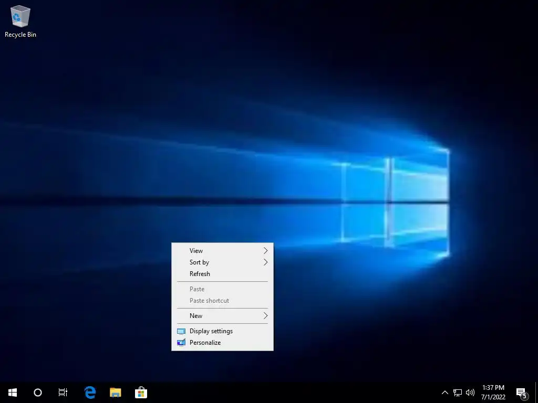Open Action Center notifications icon
This screenshot has height=403, width=538.
[522, 393]
